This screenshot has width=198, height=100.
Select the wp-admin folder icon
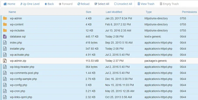tap(5, 18)
